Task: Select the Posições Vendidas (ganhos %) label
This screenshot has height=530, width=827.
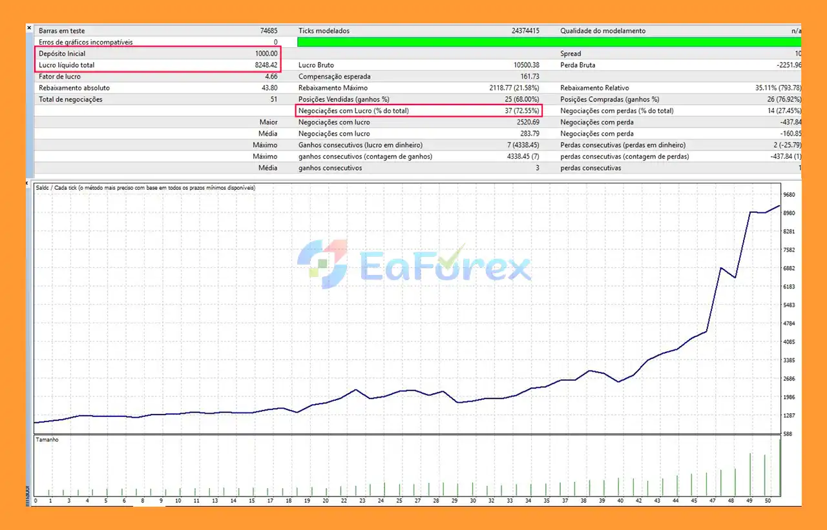Action: [x=344, y=99]
